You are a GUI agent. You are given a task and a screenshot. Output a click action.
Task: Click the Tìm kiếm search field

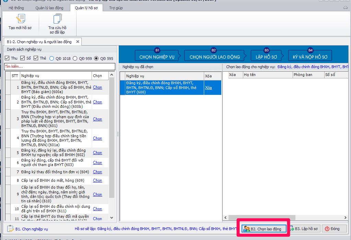(x=58, y=66)
